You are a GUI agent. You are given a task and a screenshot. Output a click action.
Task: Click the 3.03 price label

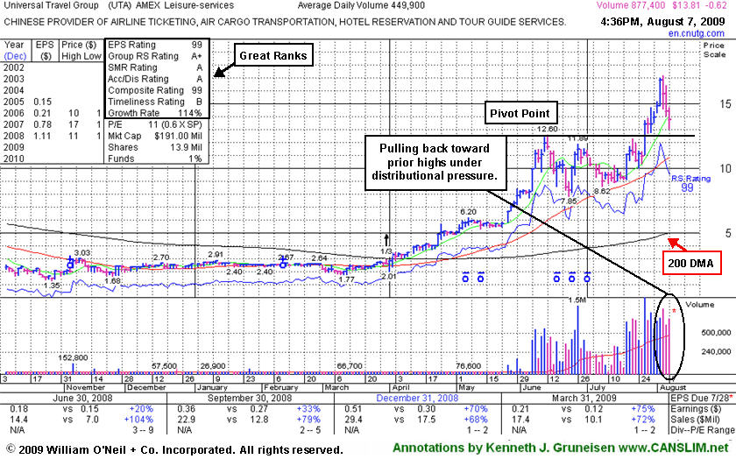[81, 253]
